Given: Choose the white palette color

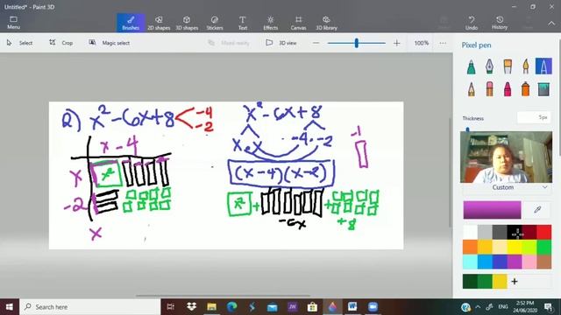Looking at the screenshot, I should pyautogui.click(x=470, y=232).
